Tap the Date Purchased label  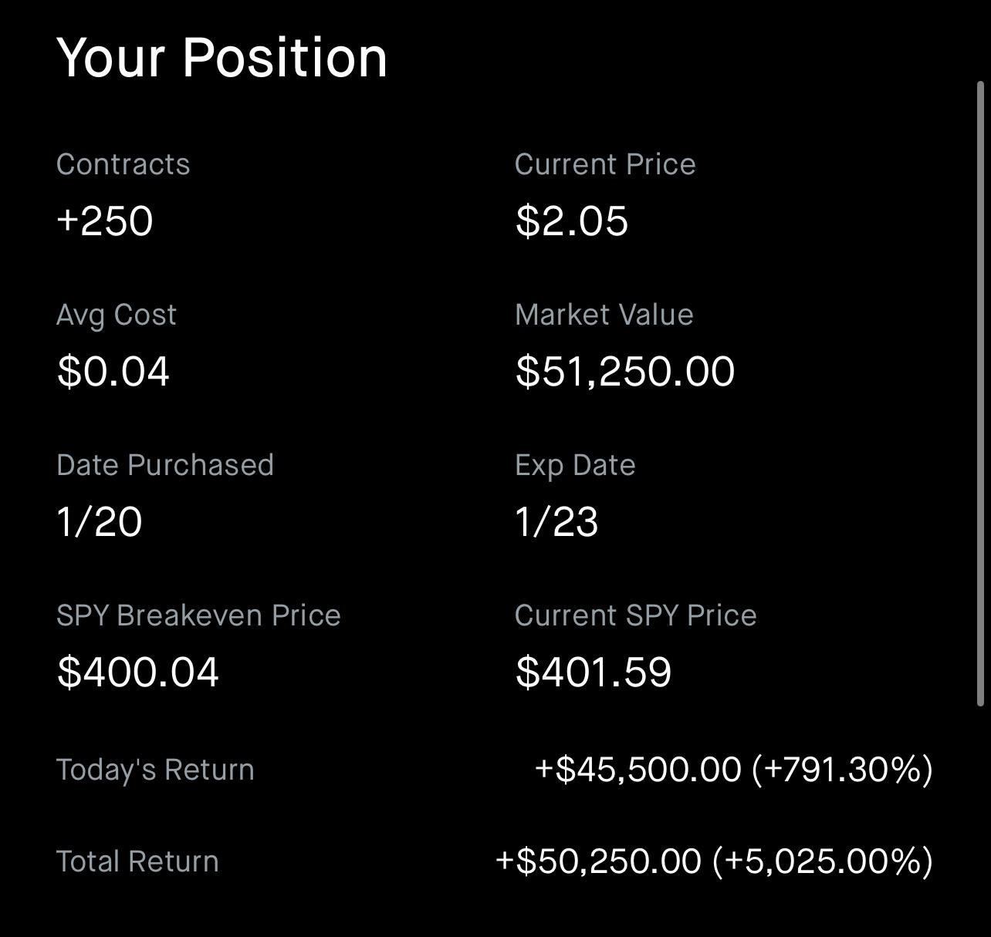tap(165, 465)
